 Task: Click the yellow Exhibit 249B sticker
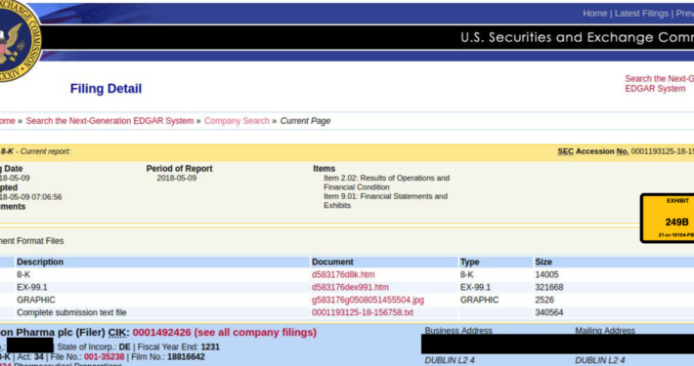click(668, 218)
